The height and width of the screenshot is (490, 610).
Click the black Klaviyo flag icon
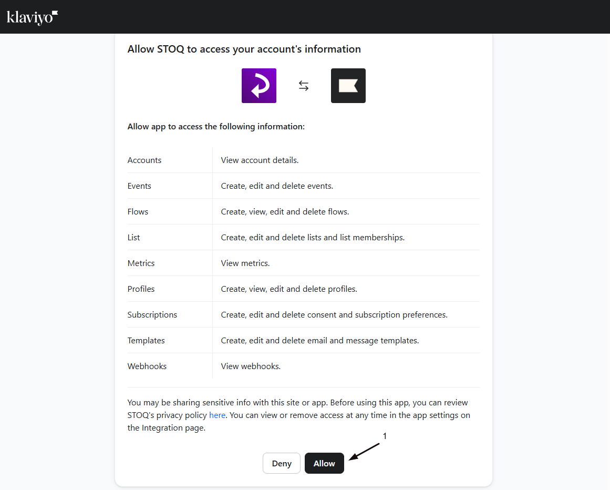[348, 86]
